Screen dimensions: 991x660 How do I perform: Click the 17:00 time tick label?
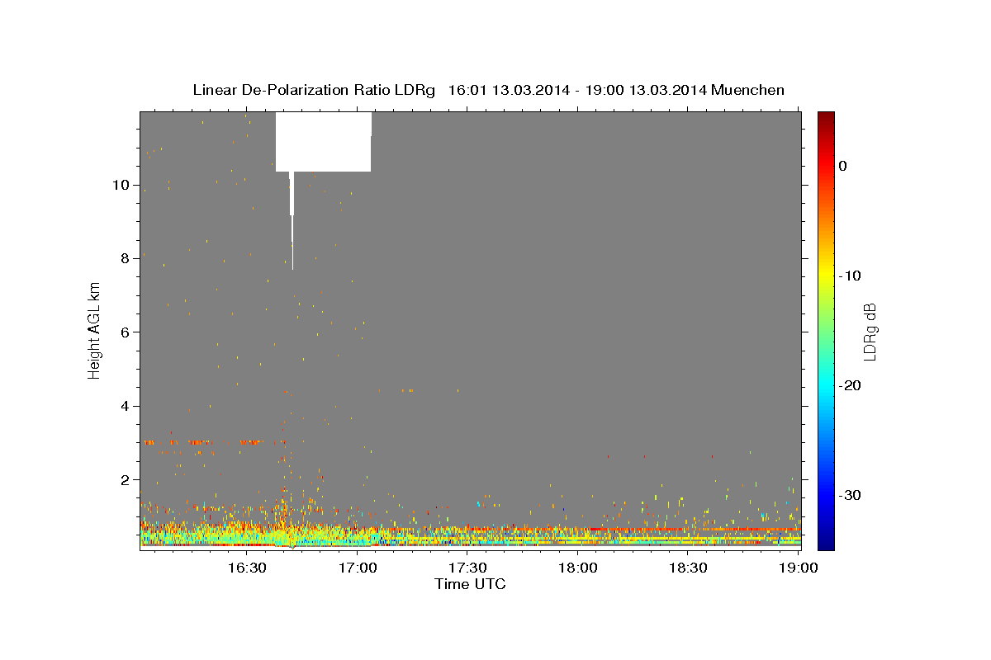[358, 568]
